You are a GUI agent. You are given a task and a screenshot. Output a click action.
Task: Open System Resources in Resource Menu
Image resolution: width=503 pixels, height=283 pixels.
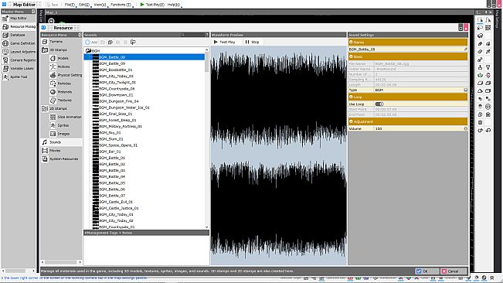click(x=61, y=159)
